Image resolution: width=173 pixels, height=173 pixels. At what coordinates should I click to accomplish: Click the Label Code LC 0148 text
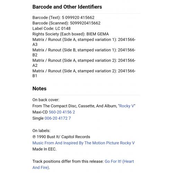[51, 28]
